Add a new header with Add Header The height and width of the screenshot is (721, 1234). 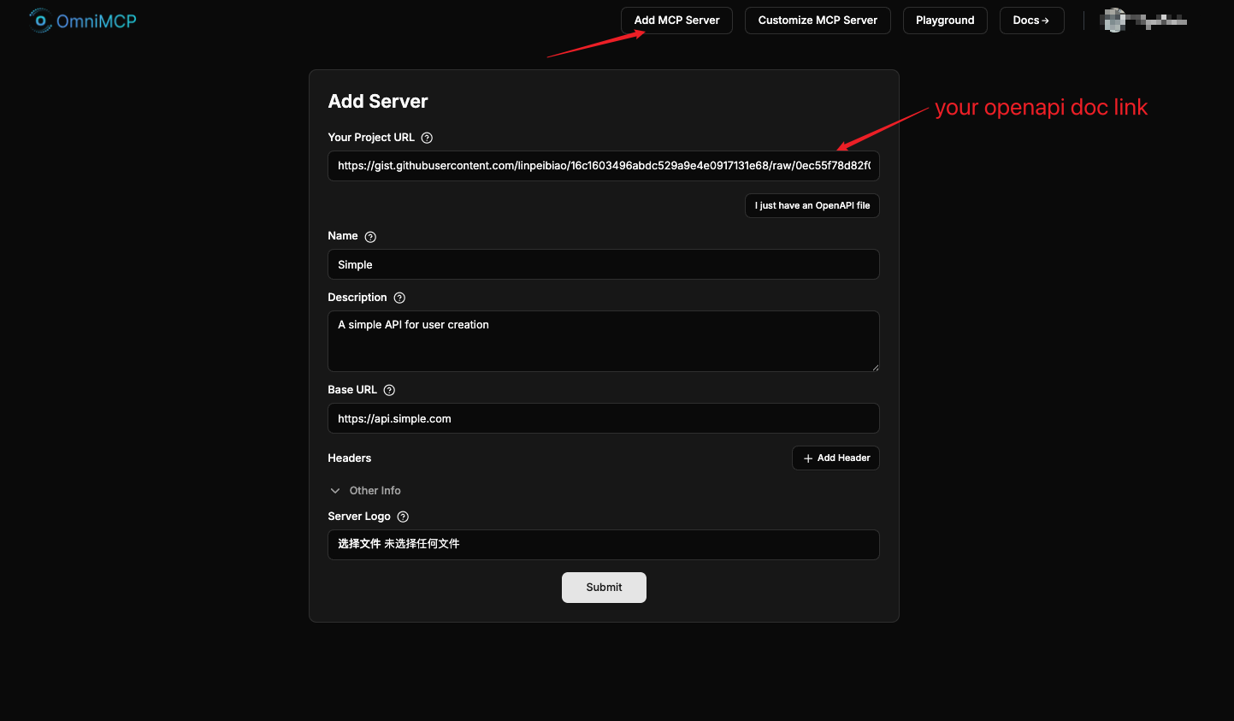click(835, 458)
